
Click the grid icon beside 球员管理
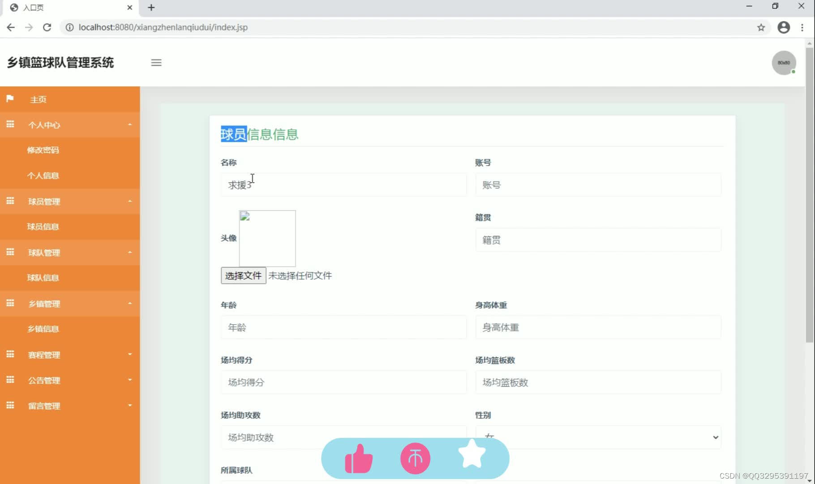(x=10, y=201)
